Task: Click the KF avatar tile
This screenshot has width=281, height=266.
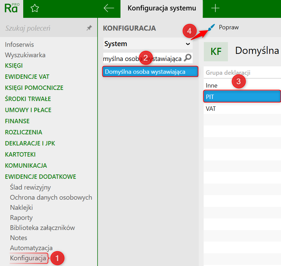Action: click(x=216, y=52)
